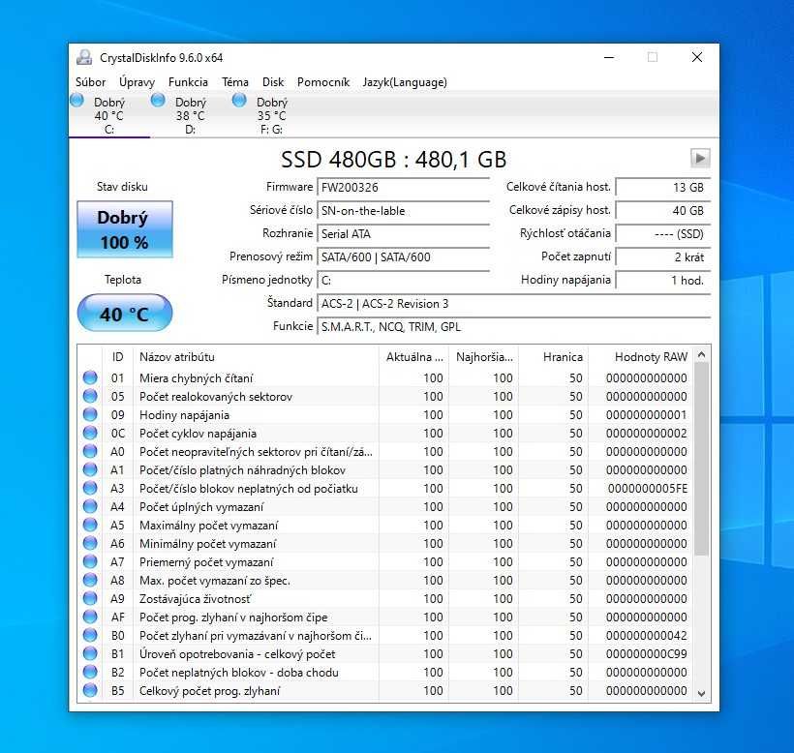The image size is (794, 753).
Task: Click the host writes value 40 GB
Action: [663, 211]
